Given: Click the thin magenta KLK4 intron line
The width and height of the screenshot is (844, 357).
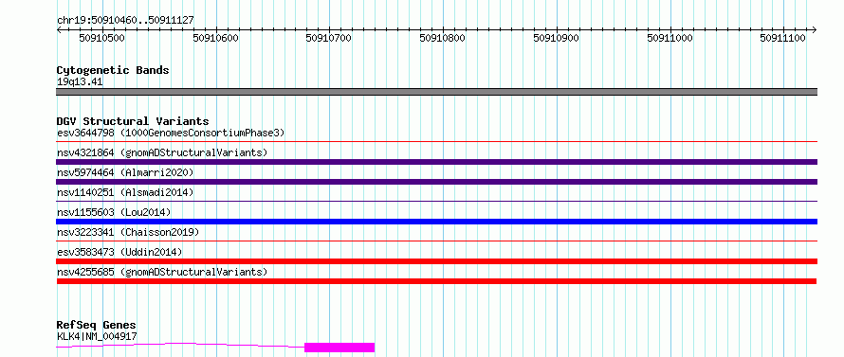Looking at the screenshot, I should [x=180, y=344].
